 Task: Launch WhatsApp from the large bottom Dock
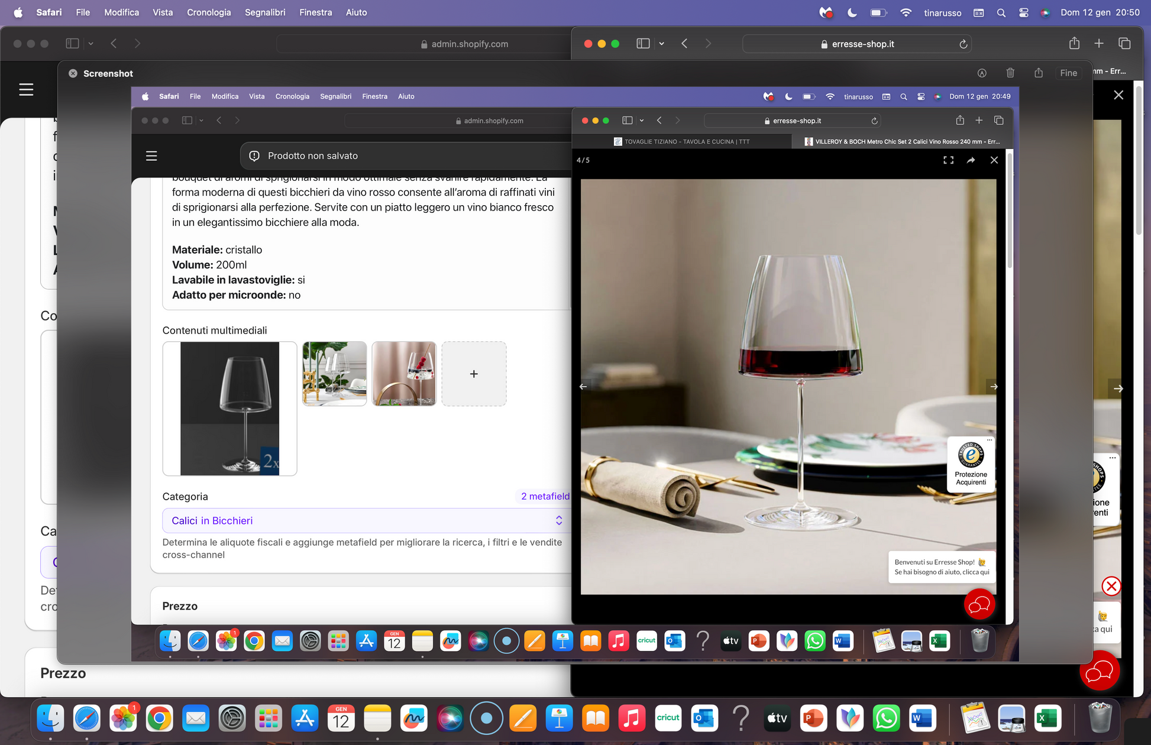pyautogui.click(x=886, y=718)
